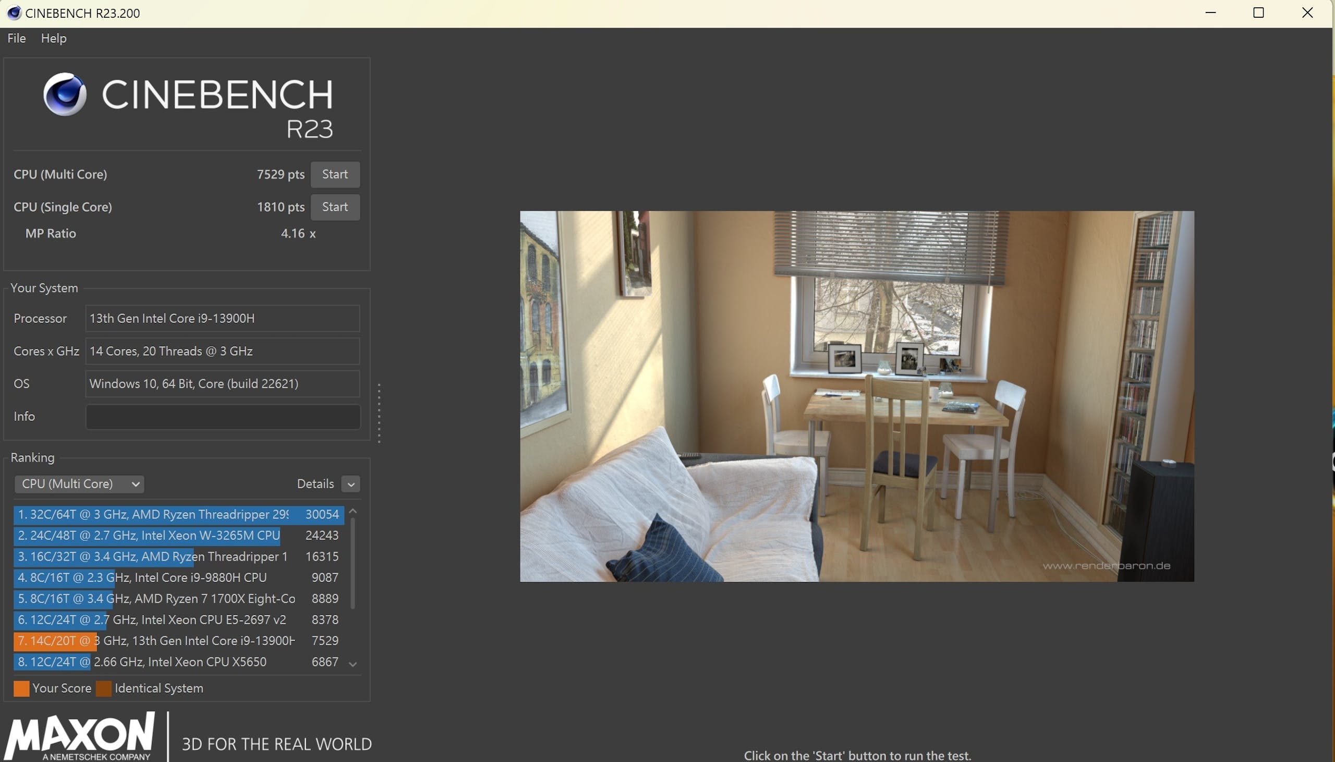Click the 1810 pts single core score
Viewport: 1335px width, 762px height.
(x=281, y=207)
